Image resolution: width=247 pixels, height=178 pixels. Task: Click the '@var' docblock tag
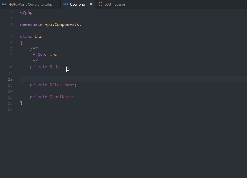click(42, 55)
